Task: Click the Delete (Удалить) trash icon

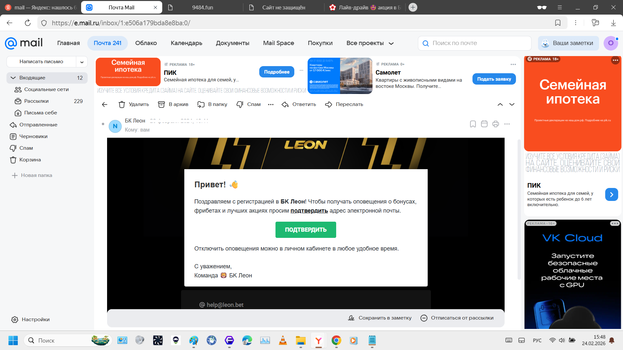Action: 122,104
